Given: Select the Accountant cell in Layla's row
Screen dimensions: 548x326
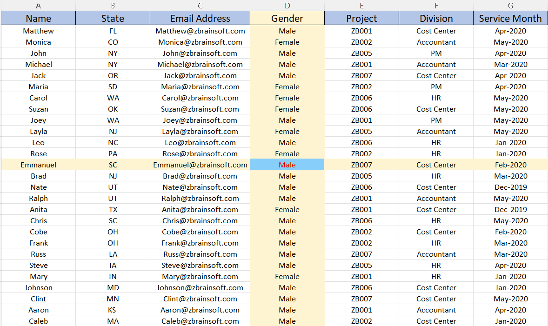Looking at the screenshot, I should pos(436,131).
